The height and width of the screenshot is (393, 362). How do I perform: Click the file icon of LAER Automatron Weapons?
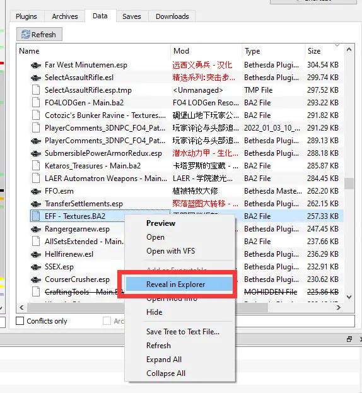[x=36, y=179]
